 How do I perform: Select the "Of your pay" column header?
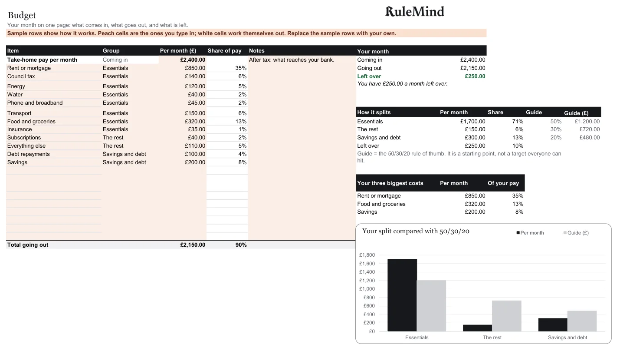click(503, 183)
